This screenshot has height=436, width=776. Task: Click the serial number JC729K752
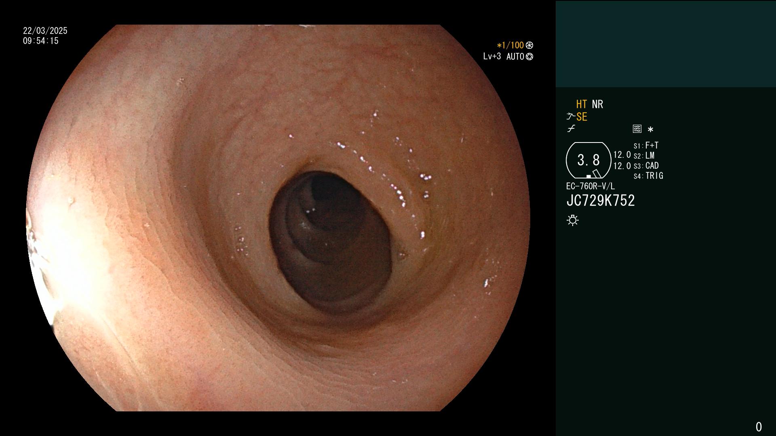(601, 201)
